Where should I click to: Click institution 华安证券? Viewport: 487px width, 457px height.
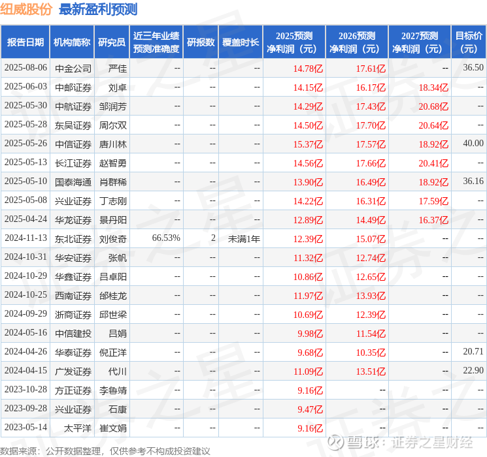[73, 258]
